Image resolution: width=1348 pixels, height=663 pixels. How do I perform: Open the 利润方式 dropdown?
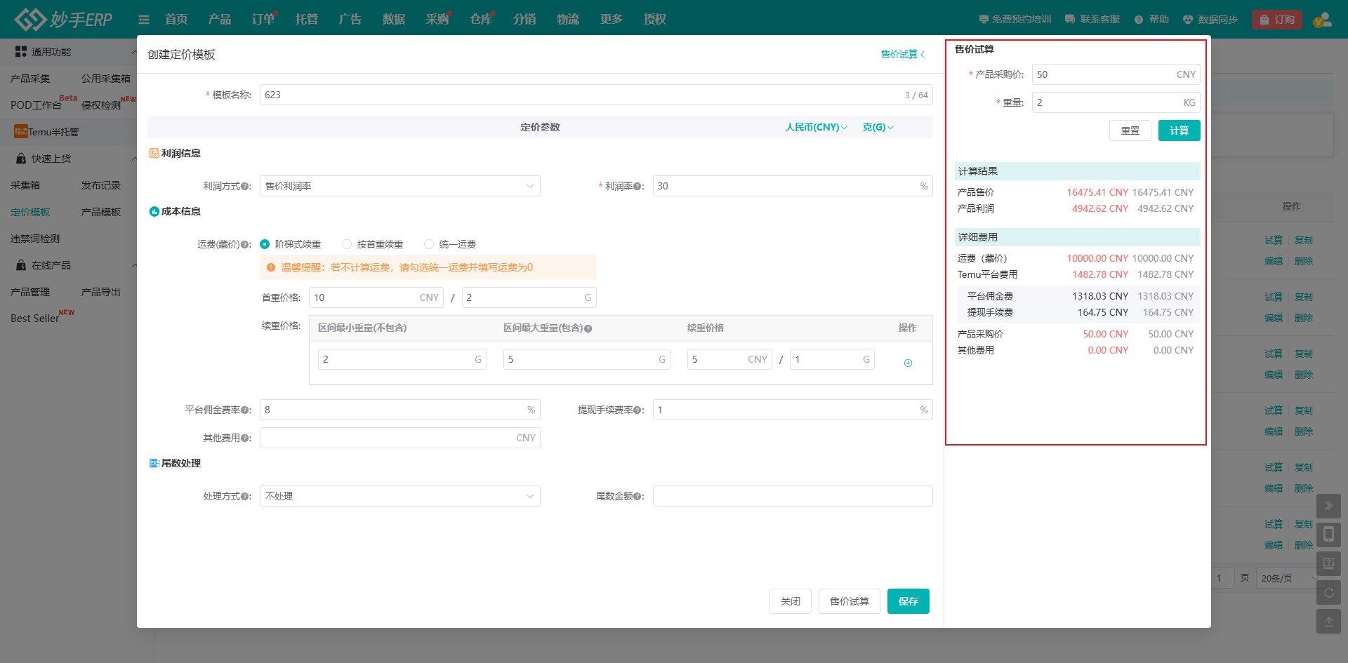(399, 186)
